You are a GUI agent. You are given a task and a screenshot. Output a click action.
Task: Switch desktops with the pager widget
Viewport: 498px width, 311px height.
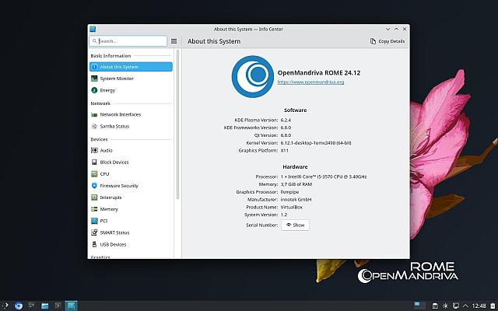419,306
